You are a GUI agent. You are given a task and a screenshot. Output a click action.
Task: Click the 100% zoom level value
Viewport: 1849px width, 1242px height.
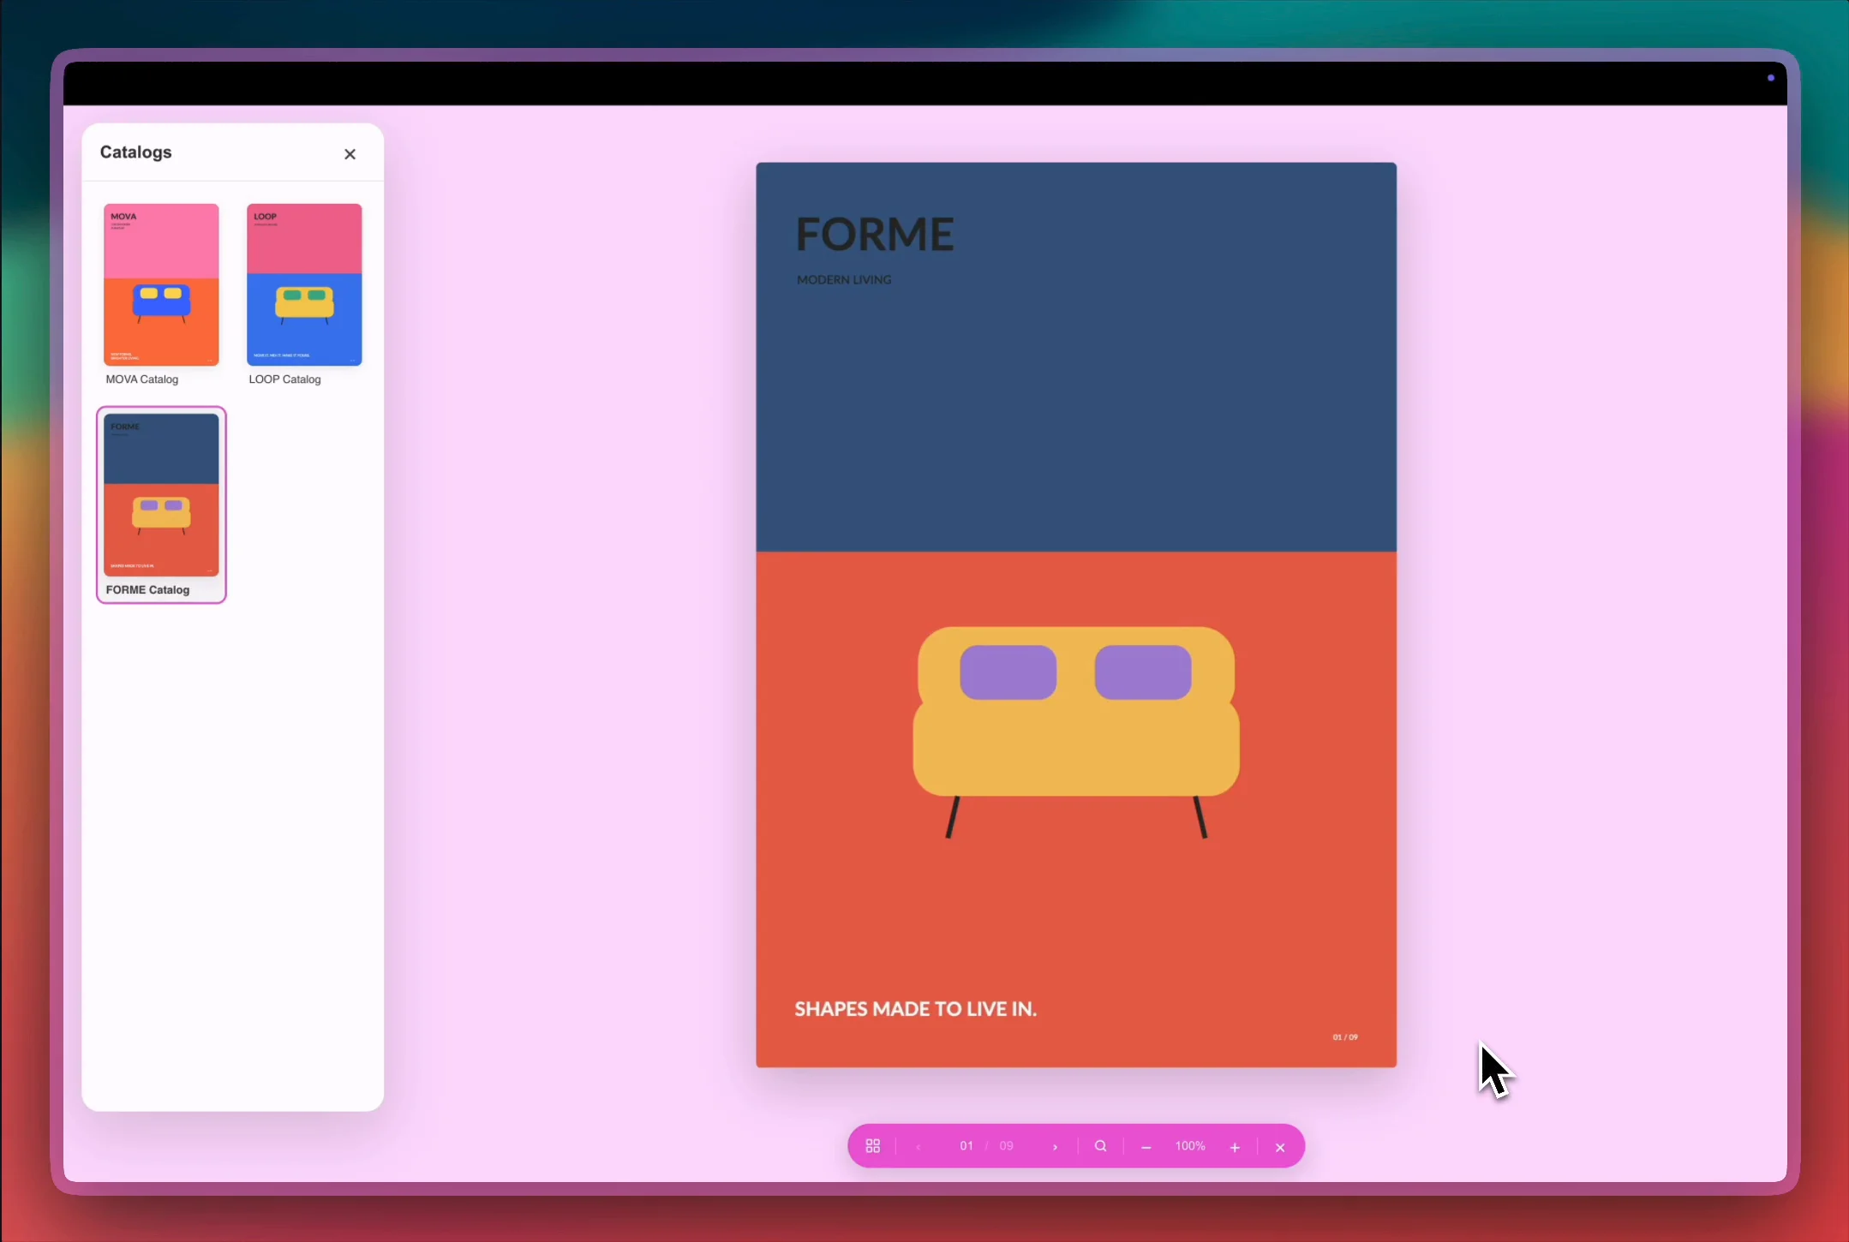coord(1190,1146)
